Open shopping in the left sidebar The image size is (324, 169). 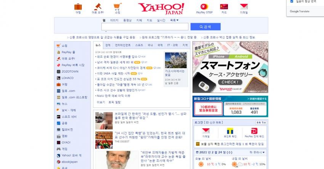64,46
